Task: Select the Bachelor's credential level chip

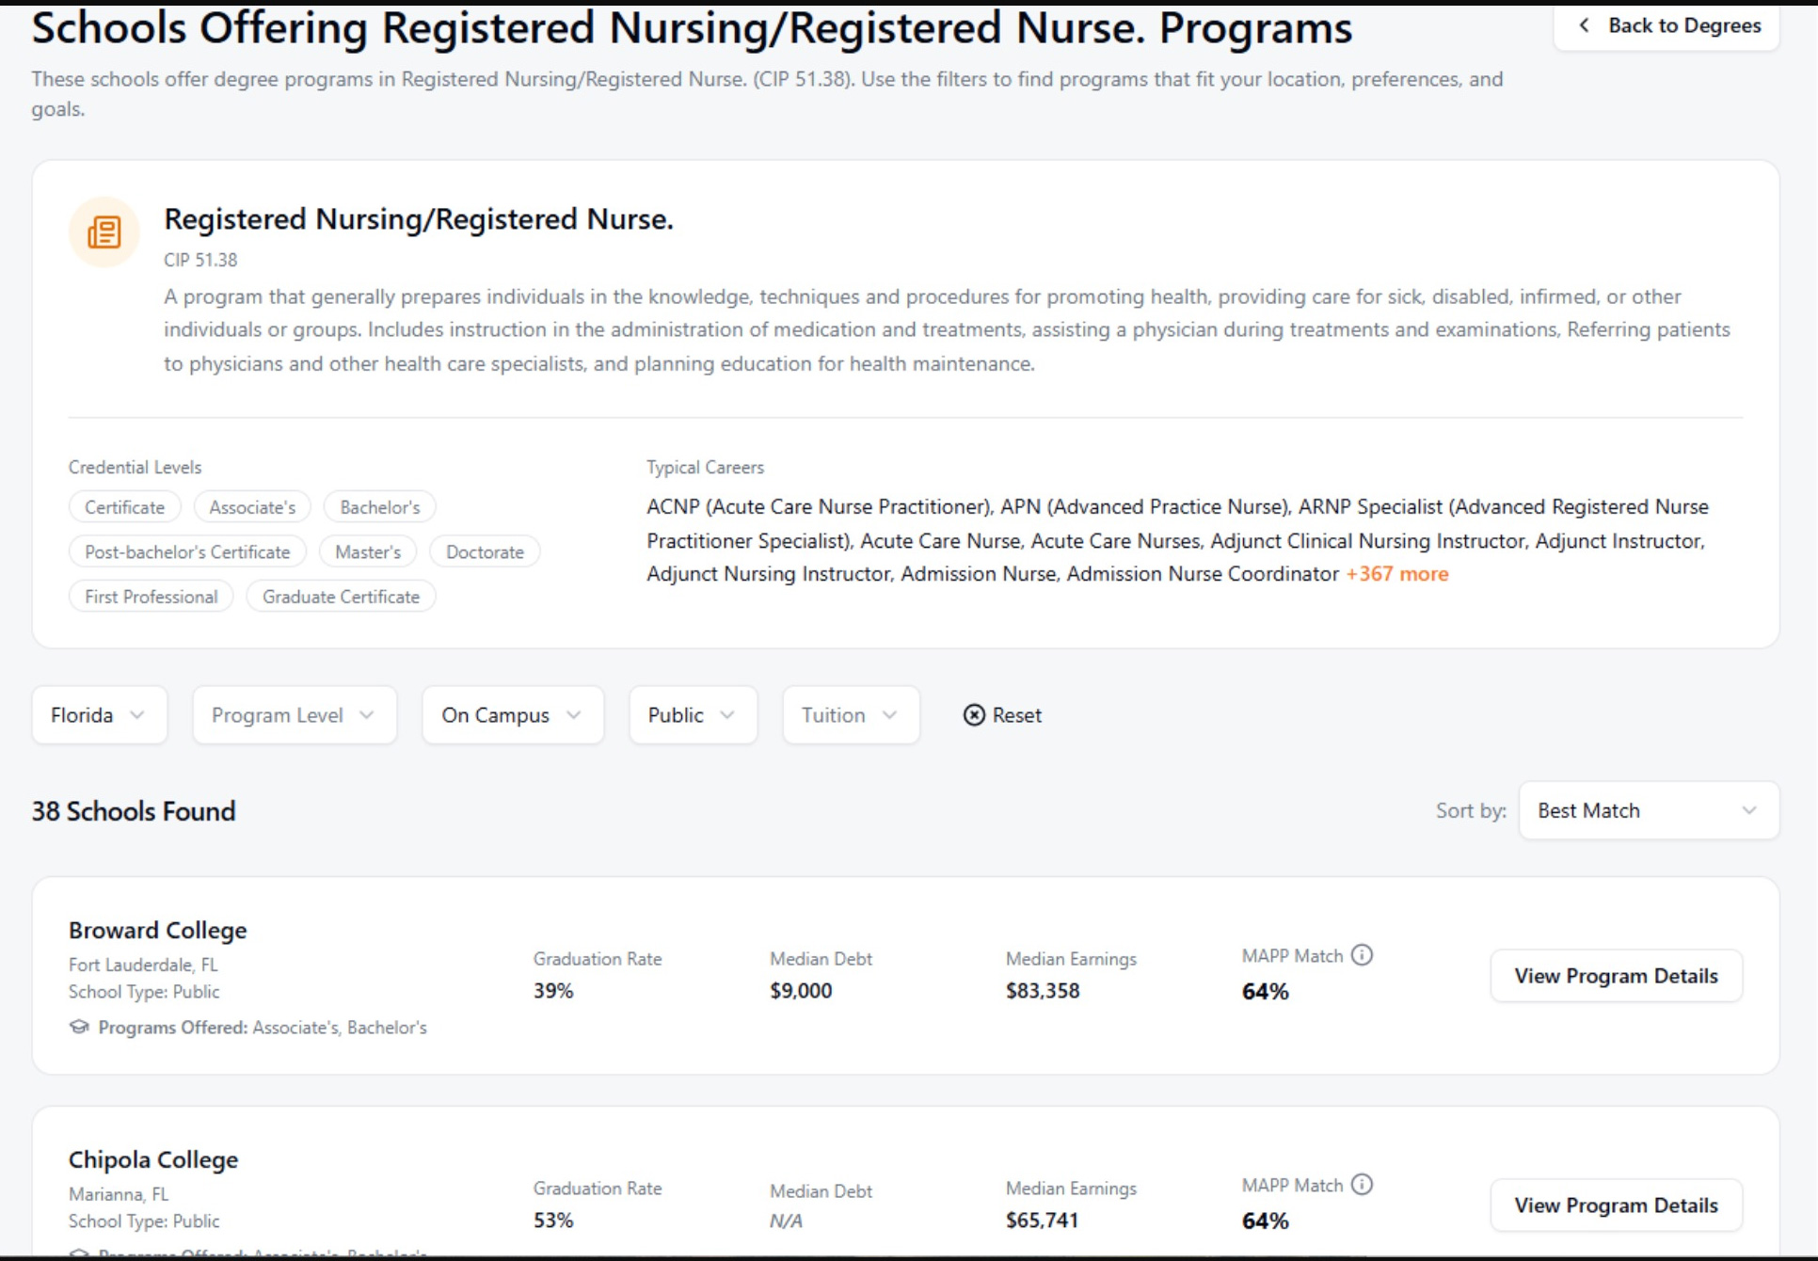Action: click(x=380, y=507)
